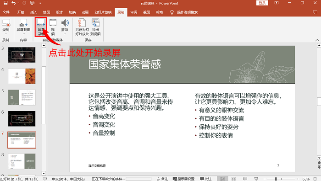
Task: Toggle 备注 notes pane
Action: point(162,179)
